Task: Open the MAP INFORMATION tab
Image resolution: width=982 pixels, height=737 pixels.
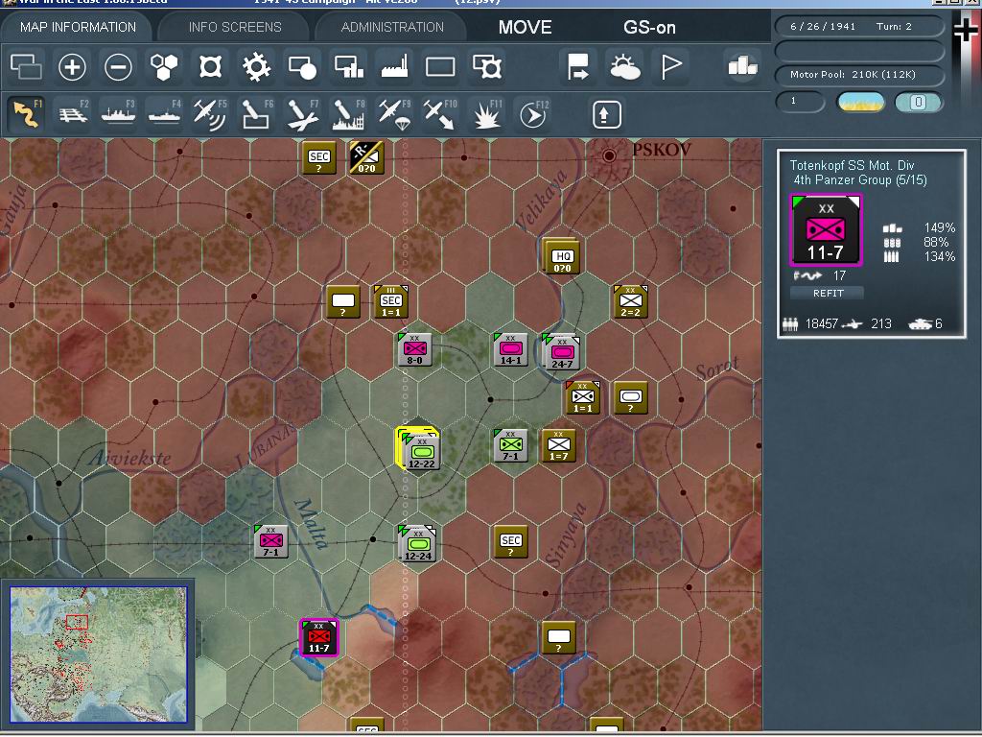Action: 78,27
